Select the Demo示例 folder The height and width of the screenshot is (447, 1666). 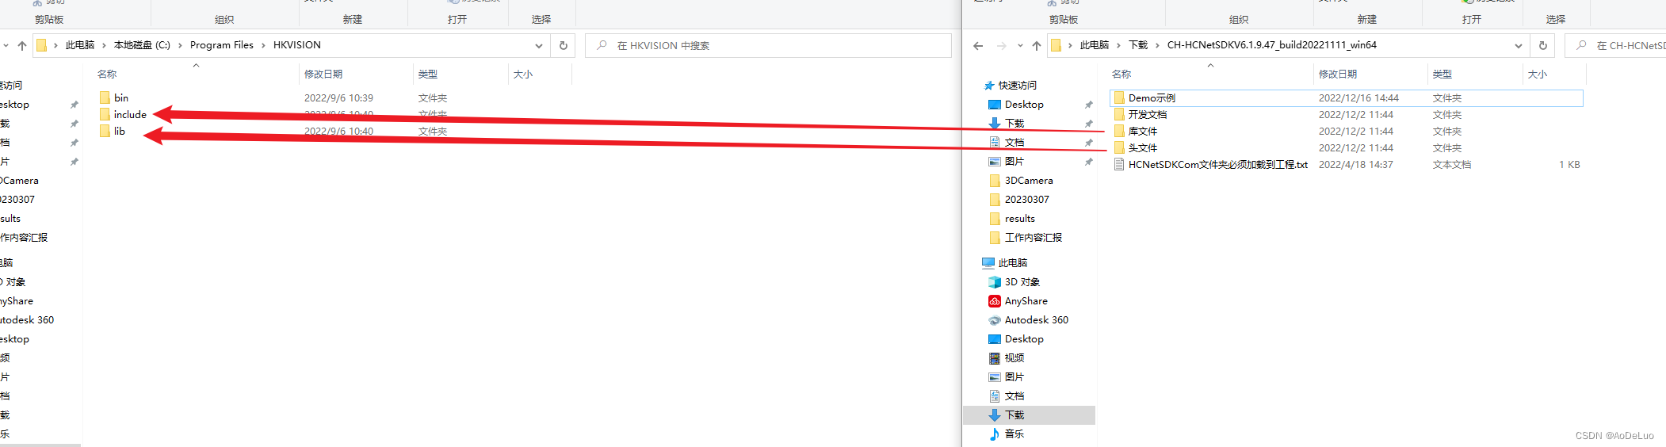(1347, 97)
